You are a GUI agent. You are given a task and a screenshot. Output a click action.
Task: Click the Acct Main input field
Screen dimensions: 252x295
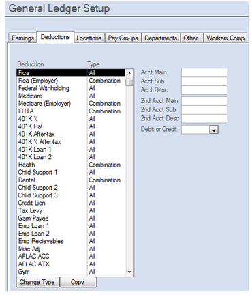pos(204,72)
